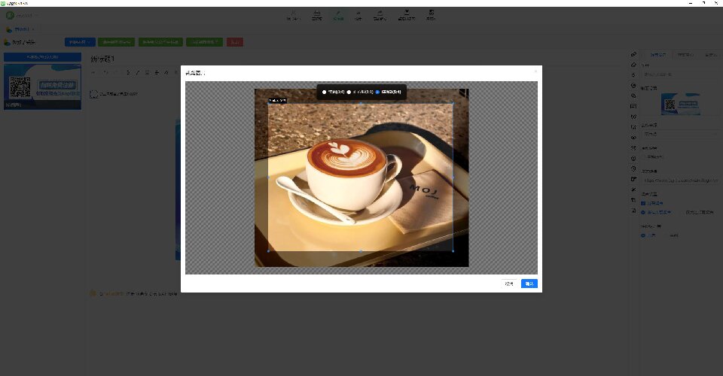Image resolution: width=723 pixels, height=376 pixels.
Task: Click the right-edge middle crop handle
Action: point(453,177)
